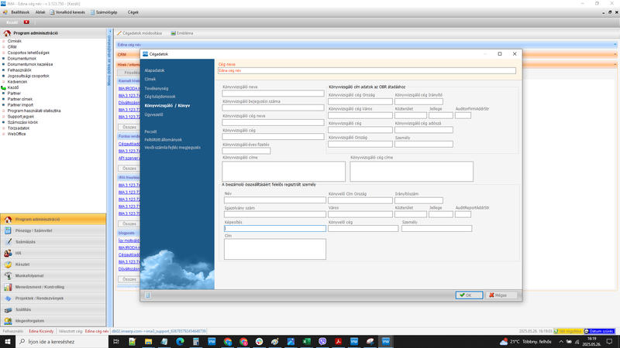The image size is (620, 348).
Task: Open File Explorer from the taskbar
Action: pos(148,341)
